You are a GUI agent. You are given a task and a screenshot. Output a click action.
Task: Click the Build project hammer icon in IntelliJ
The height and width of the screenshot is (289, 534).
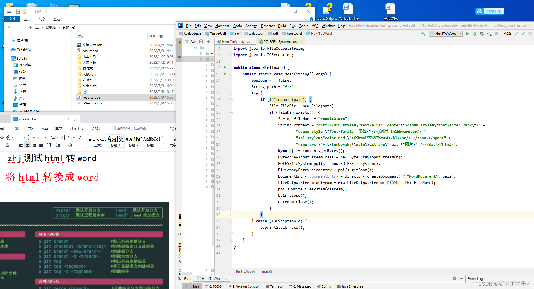[x=423, y=34]
